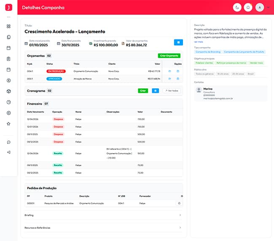Open notifications bell icon
The height and width of the screenshot is (241, 274).
click(x=248, y=8)
